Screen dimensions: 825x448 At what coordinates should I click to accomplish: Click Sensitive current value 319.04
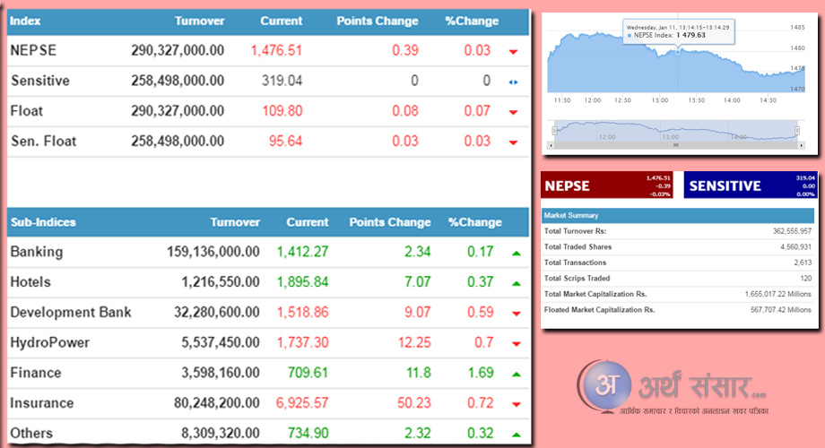(282, 81)
